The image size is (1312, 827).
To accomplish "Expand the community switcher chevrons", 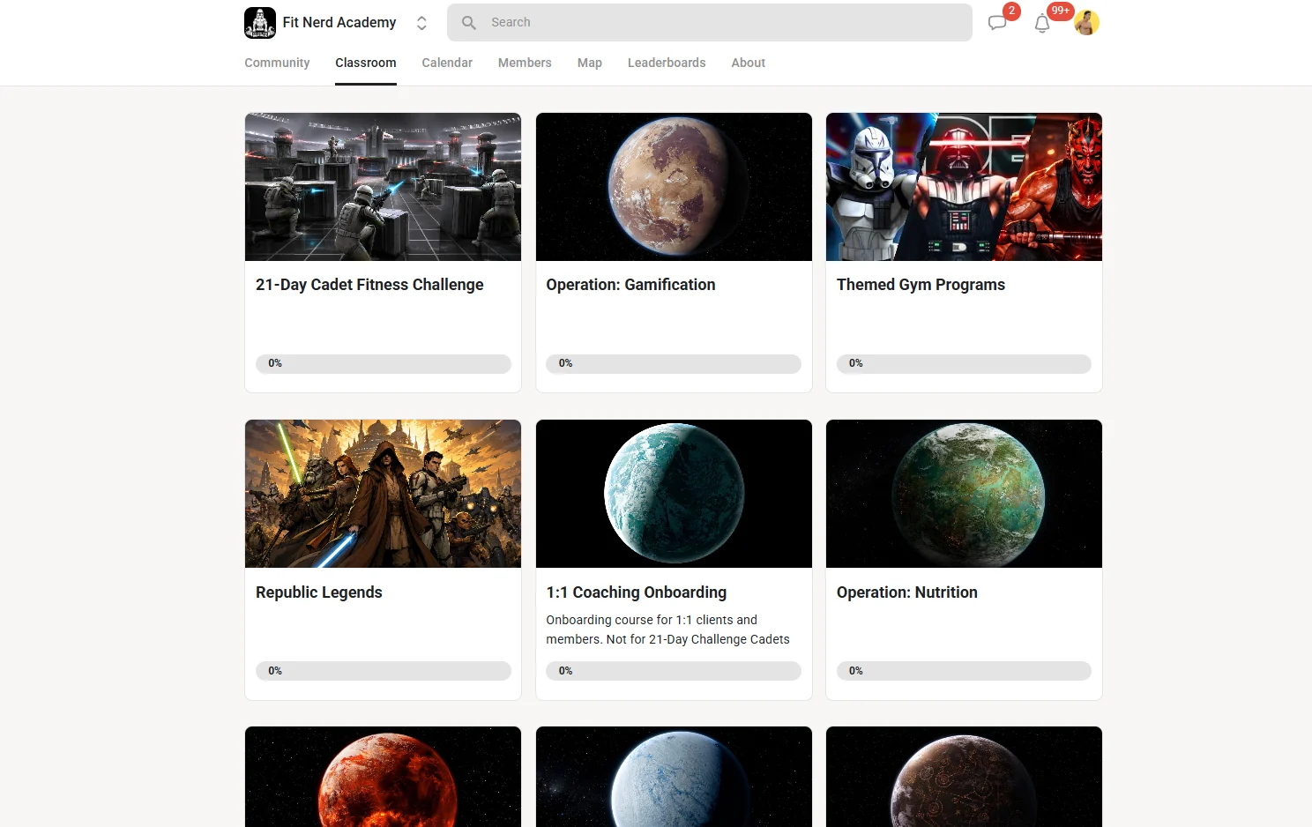I will [421, 23].
